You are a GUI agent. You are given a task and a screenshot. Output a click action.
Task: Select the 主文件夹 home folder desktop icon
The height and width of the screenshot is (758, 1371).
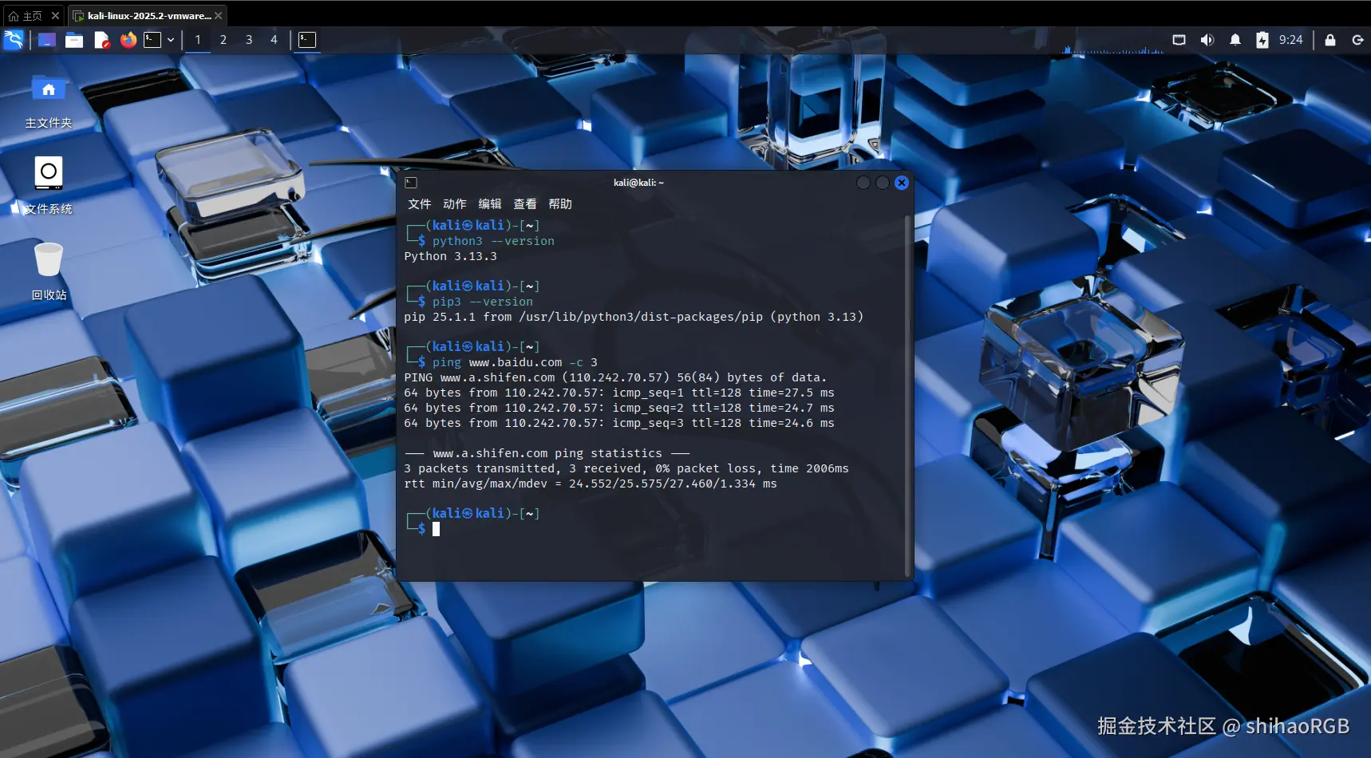[x=49, y=101]
